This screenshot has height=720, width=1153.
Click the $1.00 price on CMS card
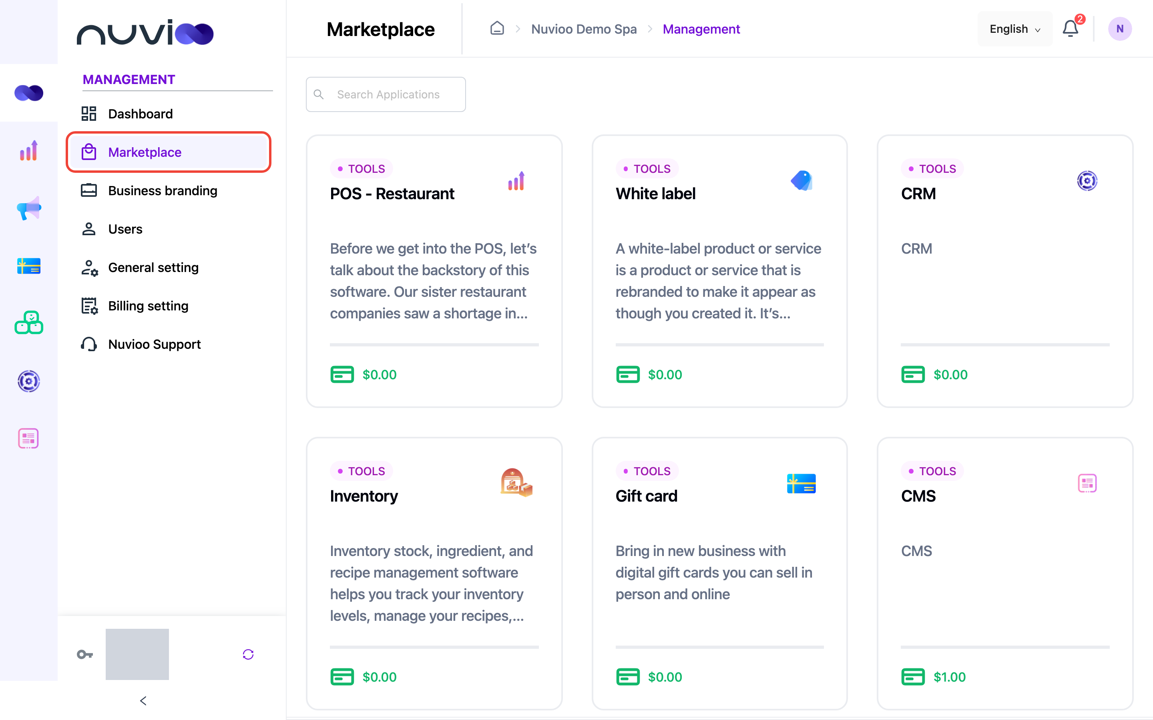pos(949,677)
